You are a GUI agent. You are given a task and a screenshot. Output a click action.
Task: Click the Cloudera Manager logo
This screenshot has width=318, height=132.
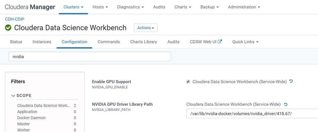click(x=30, y=7)
